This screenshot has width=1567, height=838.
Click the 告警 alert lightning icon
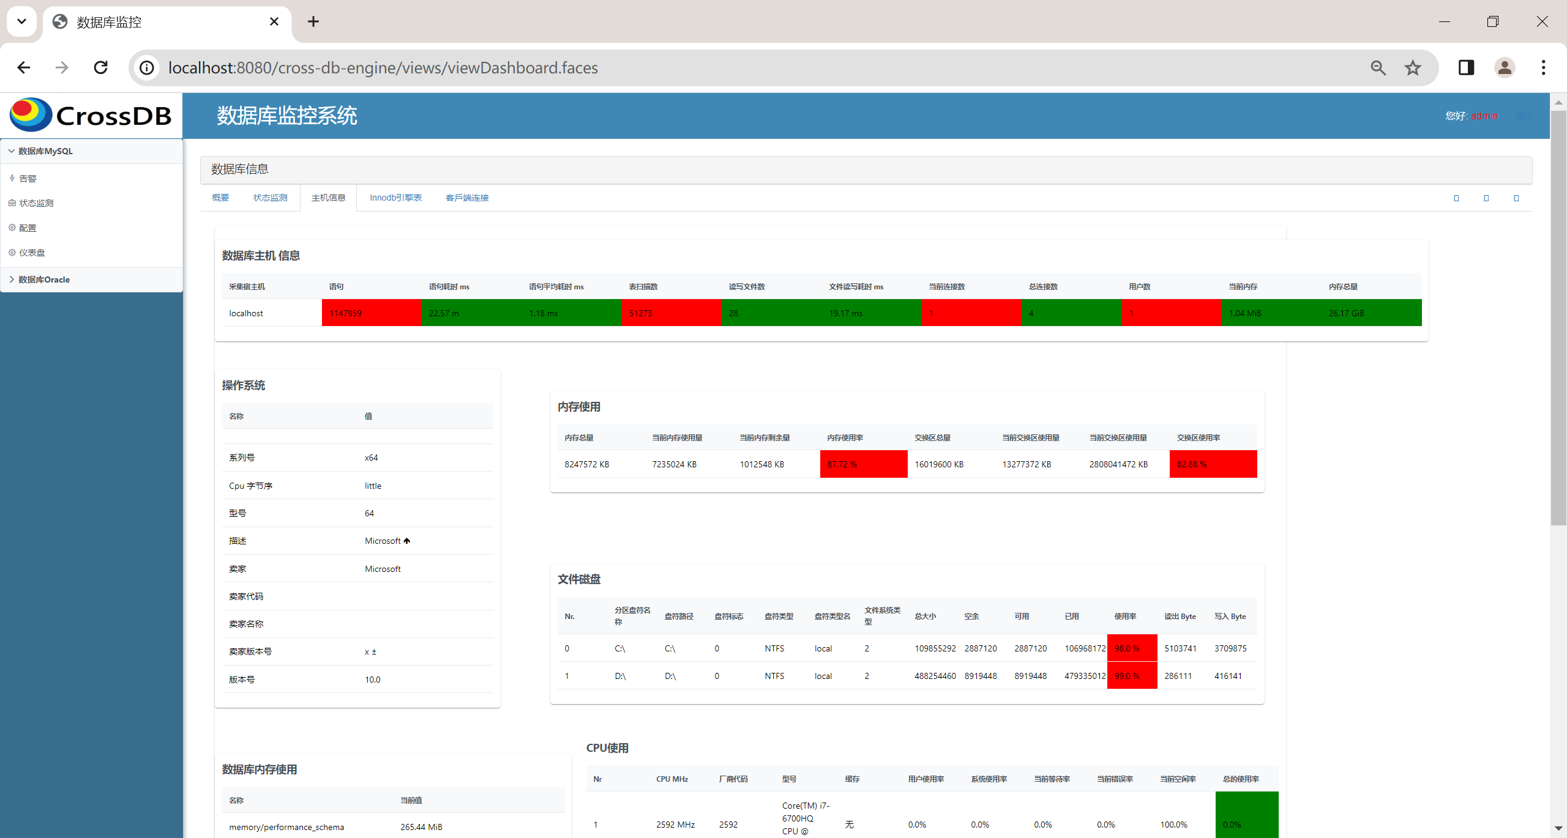pos(12,178)
